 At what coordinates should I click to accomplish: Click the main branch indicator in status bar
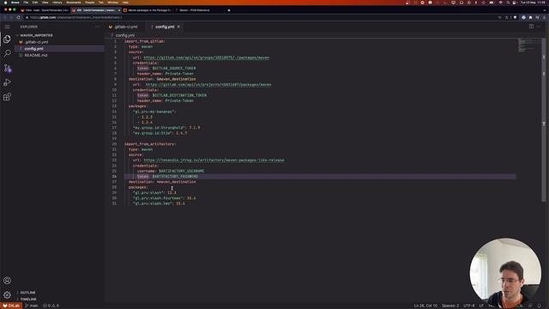click(32, 306)
